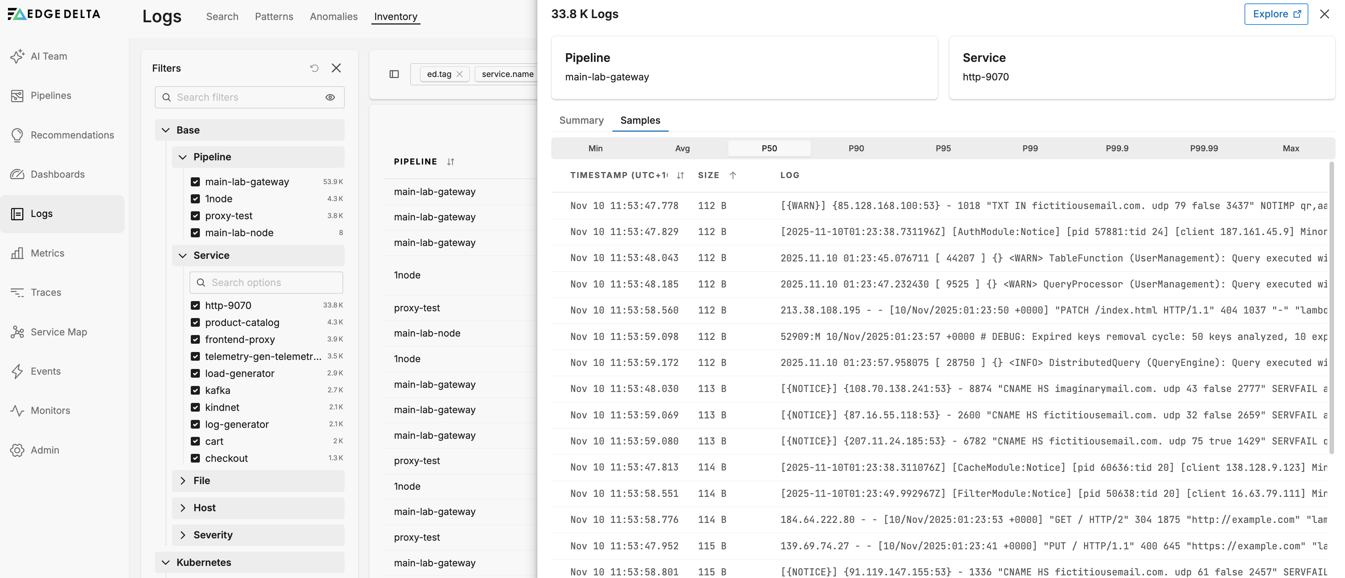Uncheck the kafka service filter
This screenshot has height=578, width=1345.
tap(195, 390)
